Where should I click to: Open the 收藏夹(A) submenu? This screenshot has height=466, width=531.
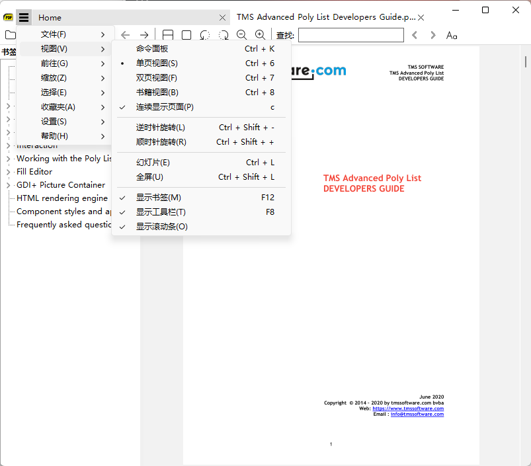(65, 107)
